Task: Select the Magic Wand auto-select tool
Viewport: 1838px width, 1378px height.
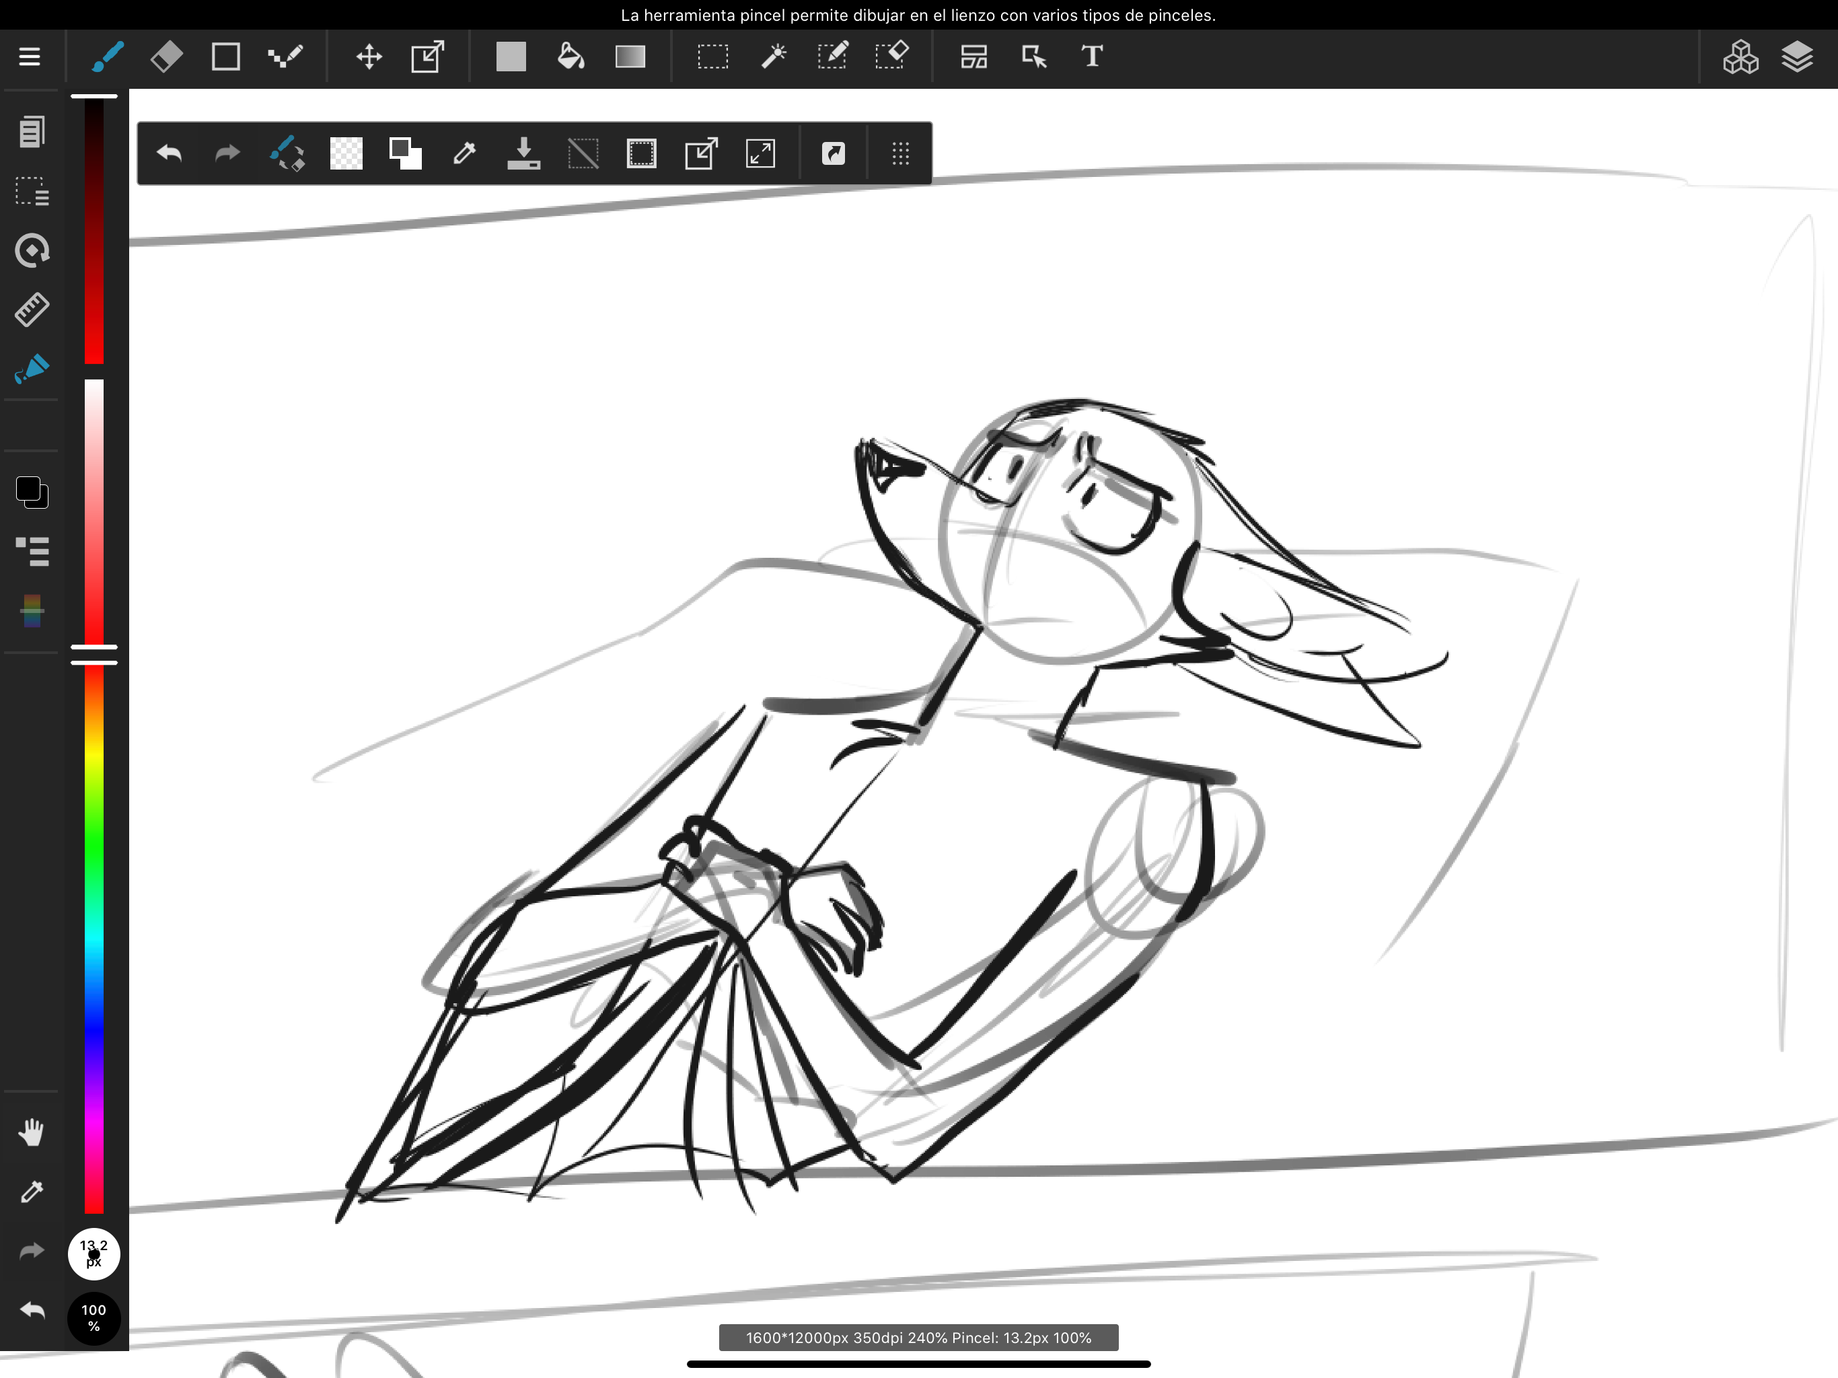Action: (773, 57)
